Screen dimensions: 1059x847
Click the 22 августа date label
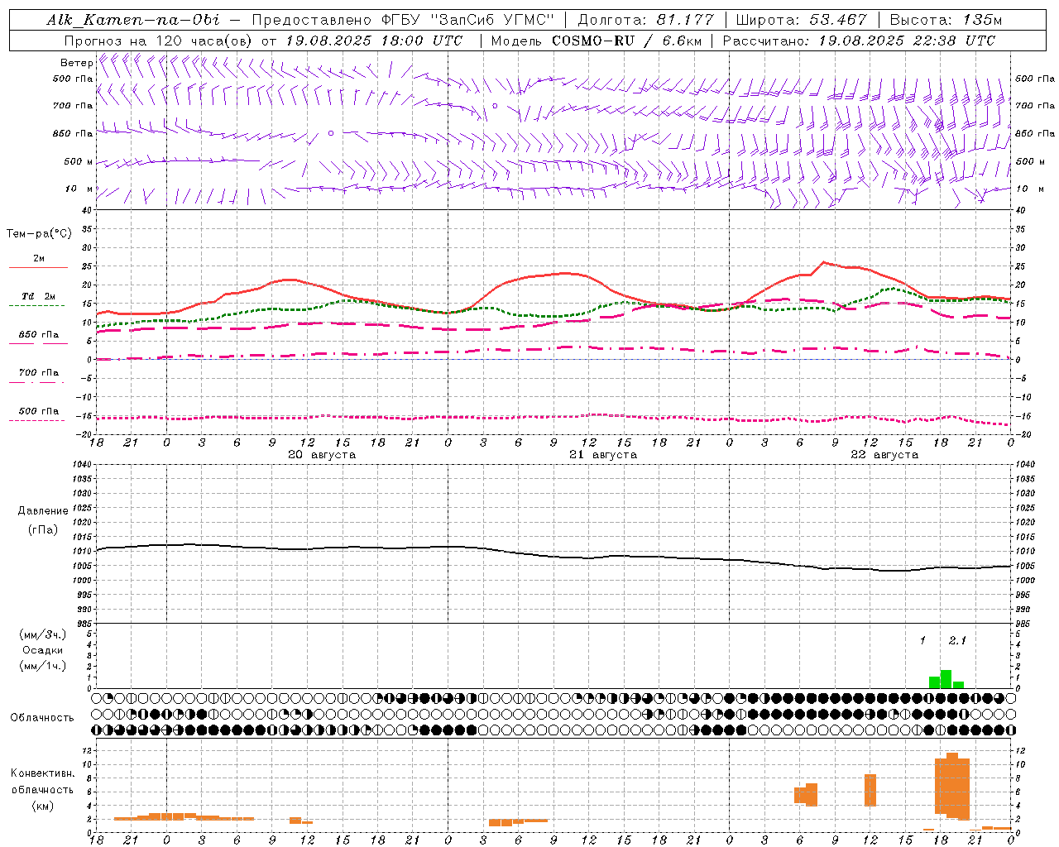[884, 455]
